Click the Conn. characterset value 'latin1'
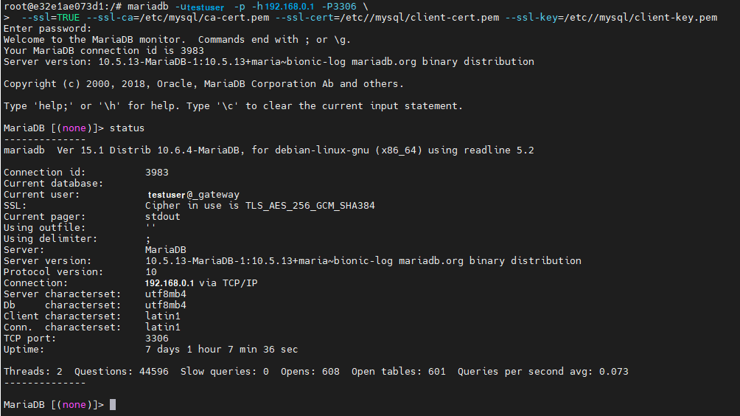The height and width of the screenshot is (416, 740). pyautogui.click(x=162, y=327)
